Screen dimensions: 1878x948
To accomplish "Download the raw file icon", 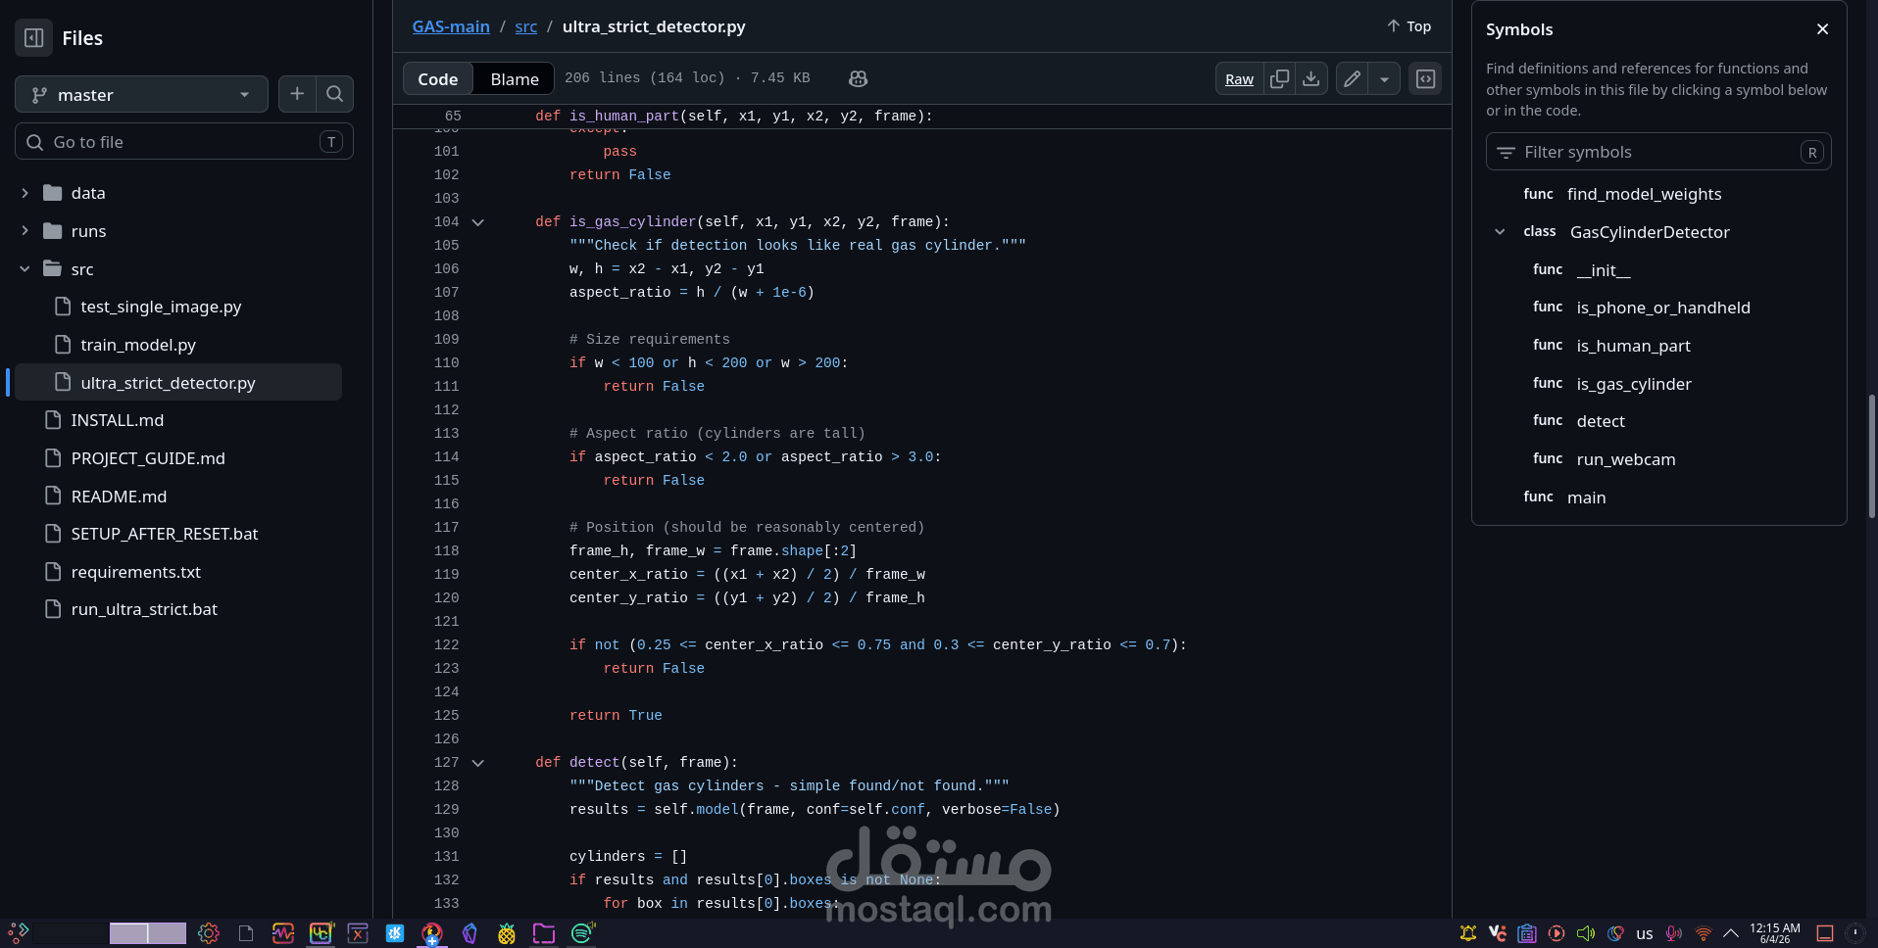I will pos(1310,78).
